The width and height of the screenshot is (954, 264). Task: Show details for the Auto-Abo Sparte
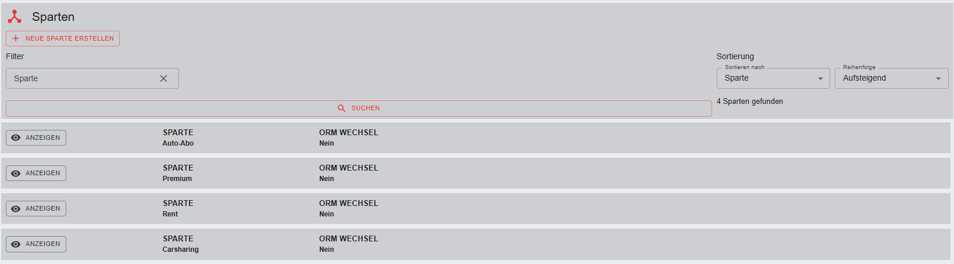pos(36,138)
